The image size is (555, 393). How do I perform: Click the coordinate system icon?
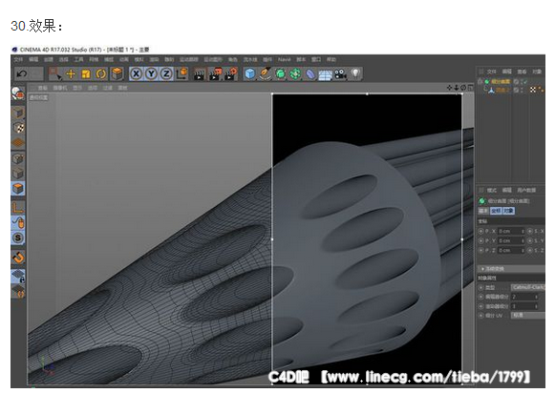click(x=181, y=73)
